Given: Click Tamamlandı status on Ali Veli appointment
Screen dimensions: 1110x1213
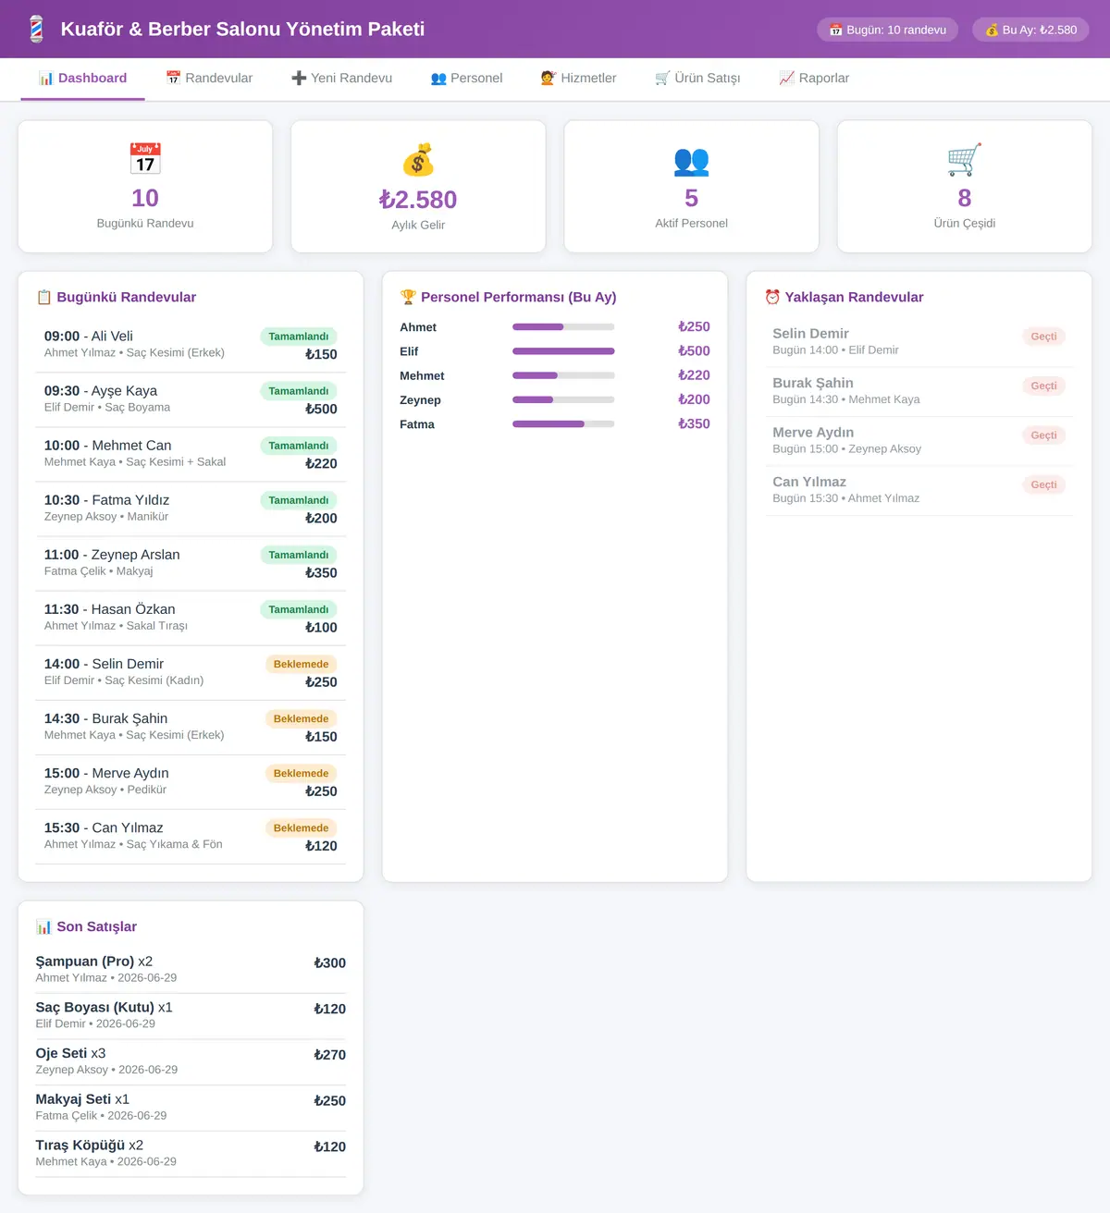Looking at the screenshot, I should coord(298,337).
